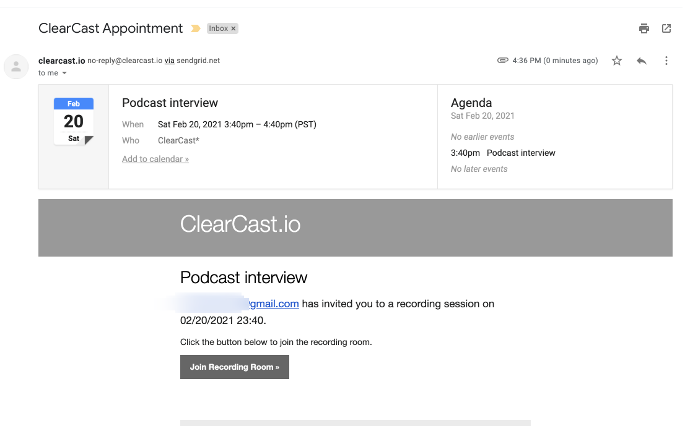Star this email message
This screenshot has height=426, width=685.
[616, 61]
